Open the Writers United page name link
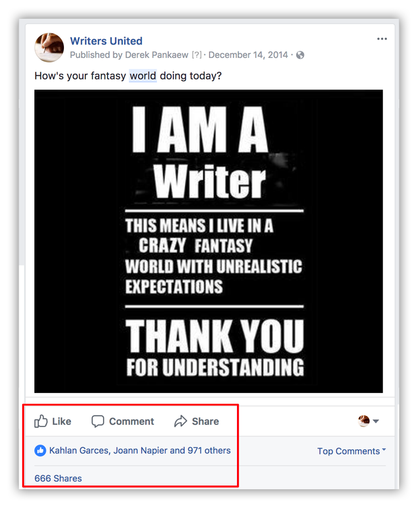Viewport: 418px width, 508px height. coord(106,41)
